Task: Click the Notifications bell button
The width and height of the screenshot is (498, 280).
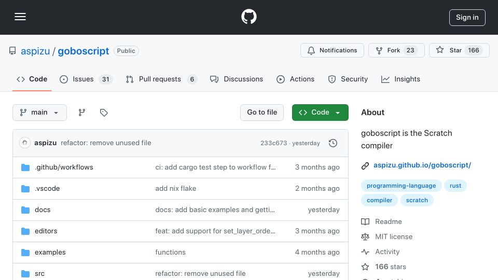Action: coord(332,50)
